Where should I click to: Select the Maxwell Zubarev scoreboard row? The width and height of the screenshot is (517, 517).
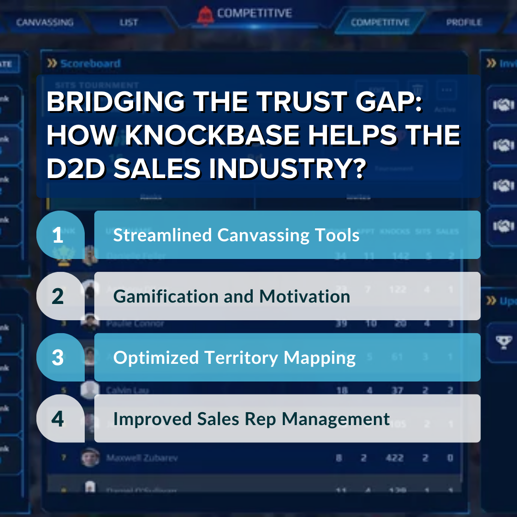(254, 458)
